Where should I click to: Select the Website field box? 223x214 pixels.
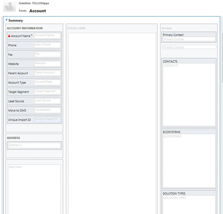coord(48,64)
